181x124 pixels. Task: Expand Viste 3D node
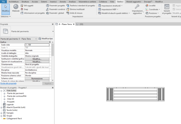point(5,99)
